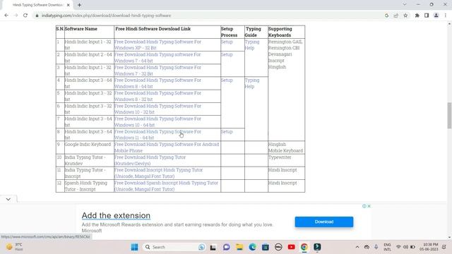
Task: Open the ENG INTL language switcher
Action: [387, 247]
